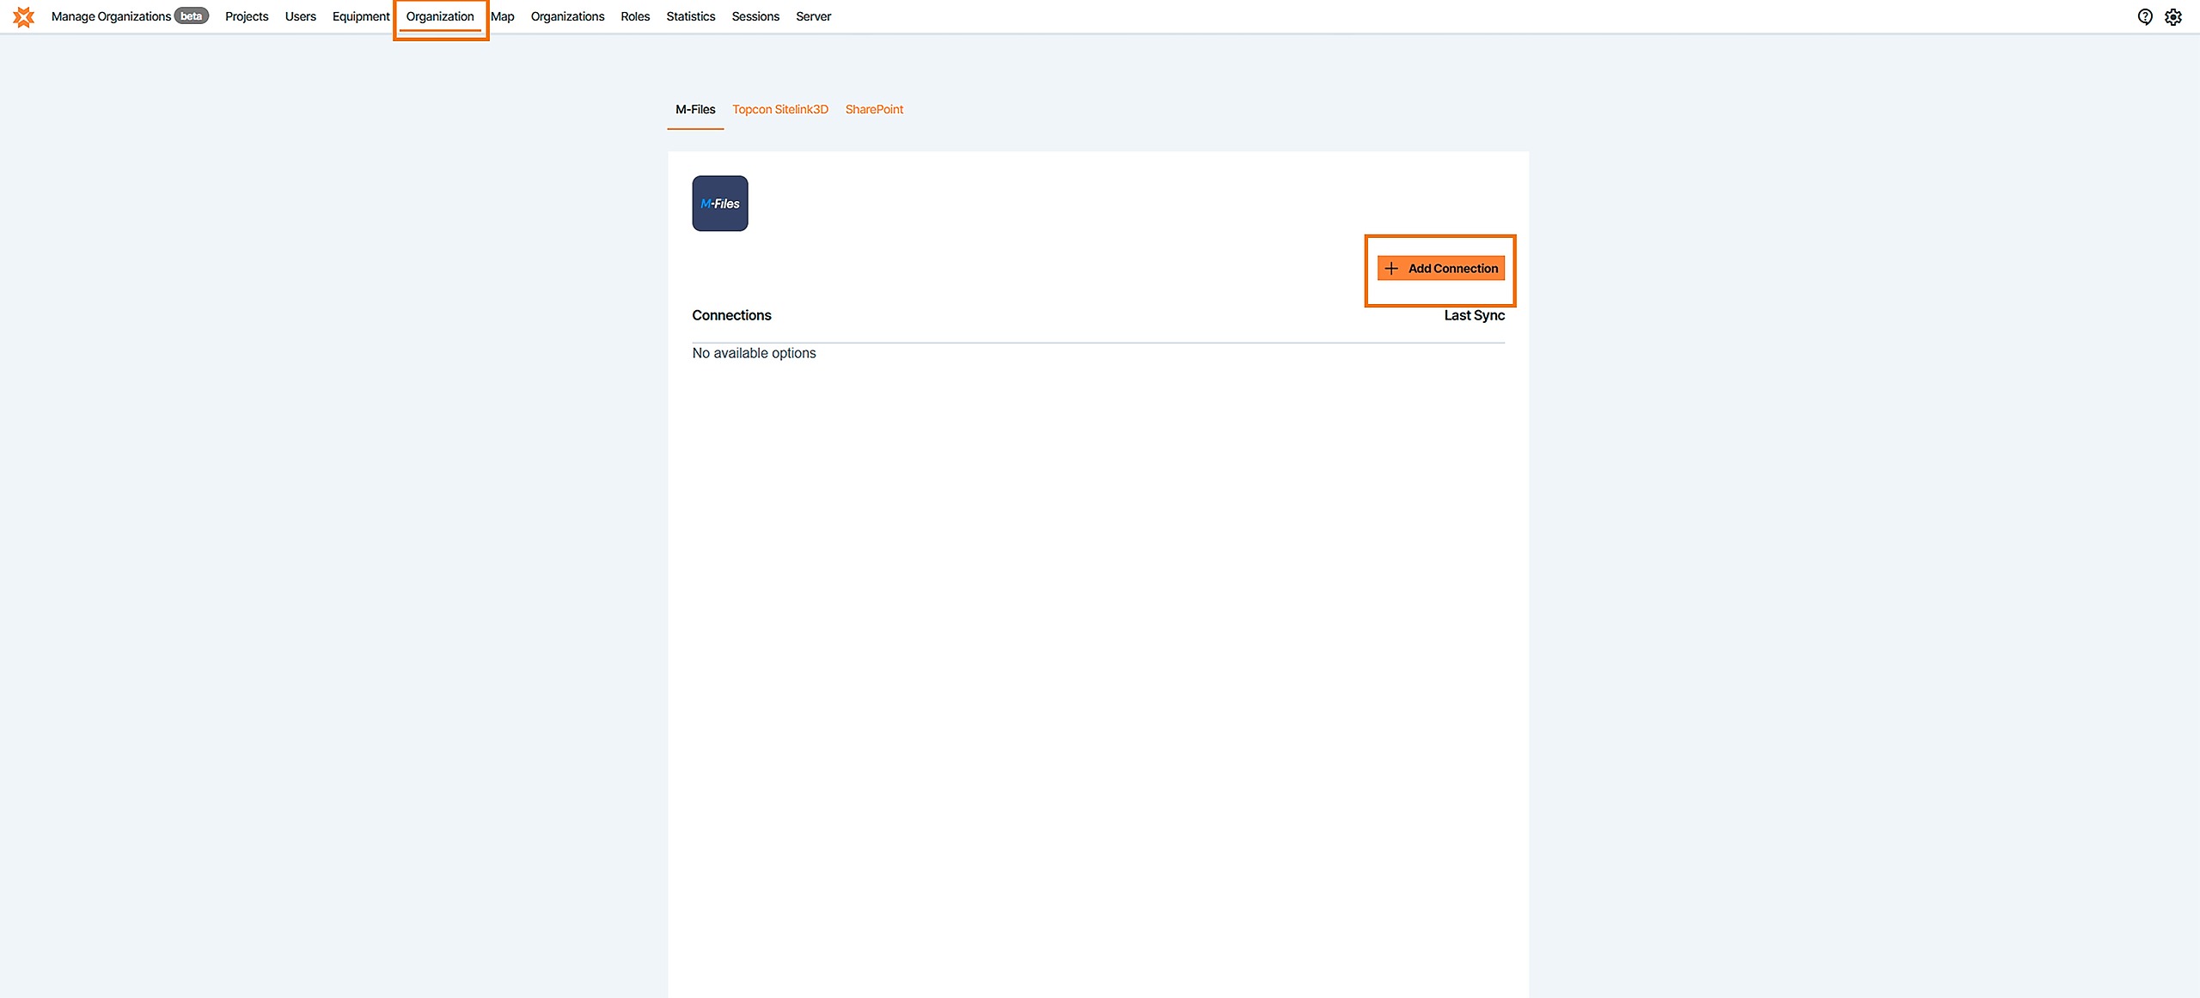
Task: Open the Map view
Action: [x=503, y=16]
